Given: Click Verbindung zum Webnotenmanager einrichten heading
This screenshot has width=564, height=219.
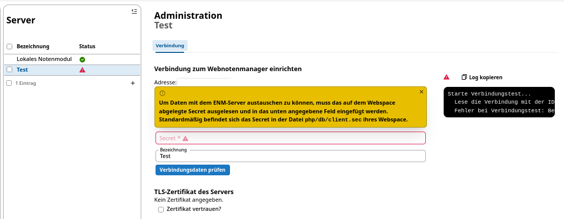Looking at the screenshot, I should click(x=227, y=69).
